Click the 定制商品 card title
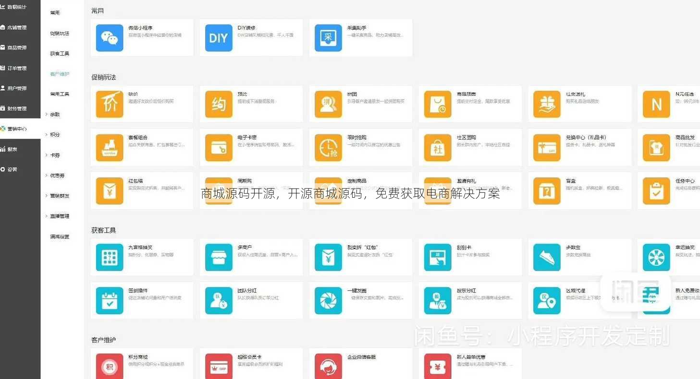This screenshot has height=379, width=700. coord(356,181)
